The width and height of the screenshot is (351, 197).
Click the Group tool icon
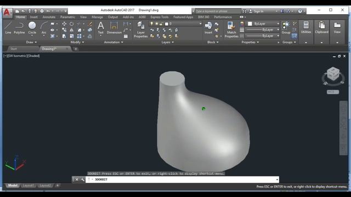coord(286,28)
